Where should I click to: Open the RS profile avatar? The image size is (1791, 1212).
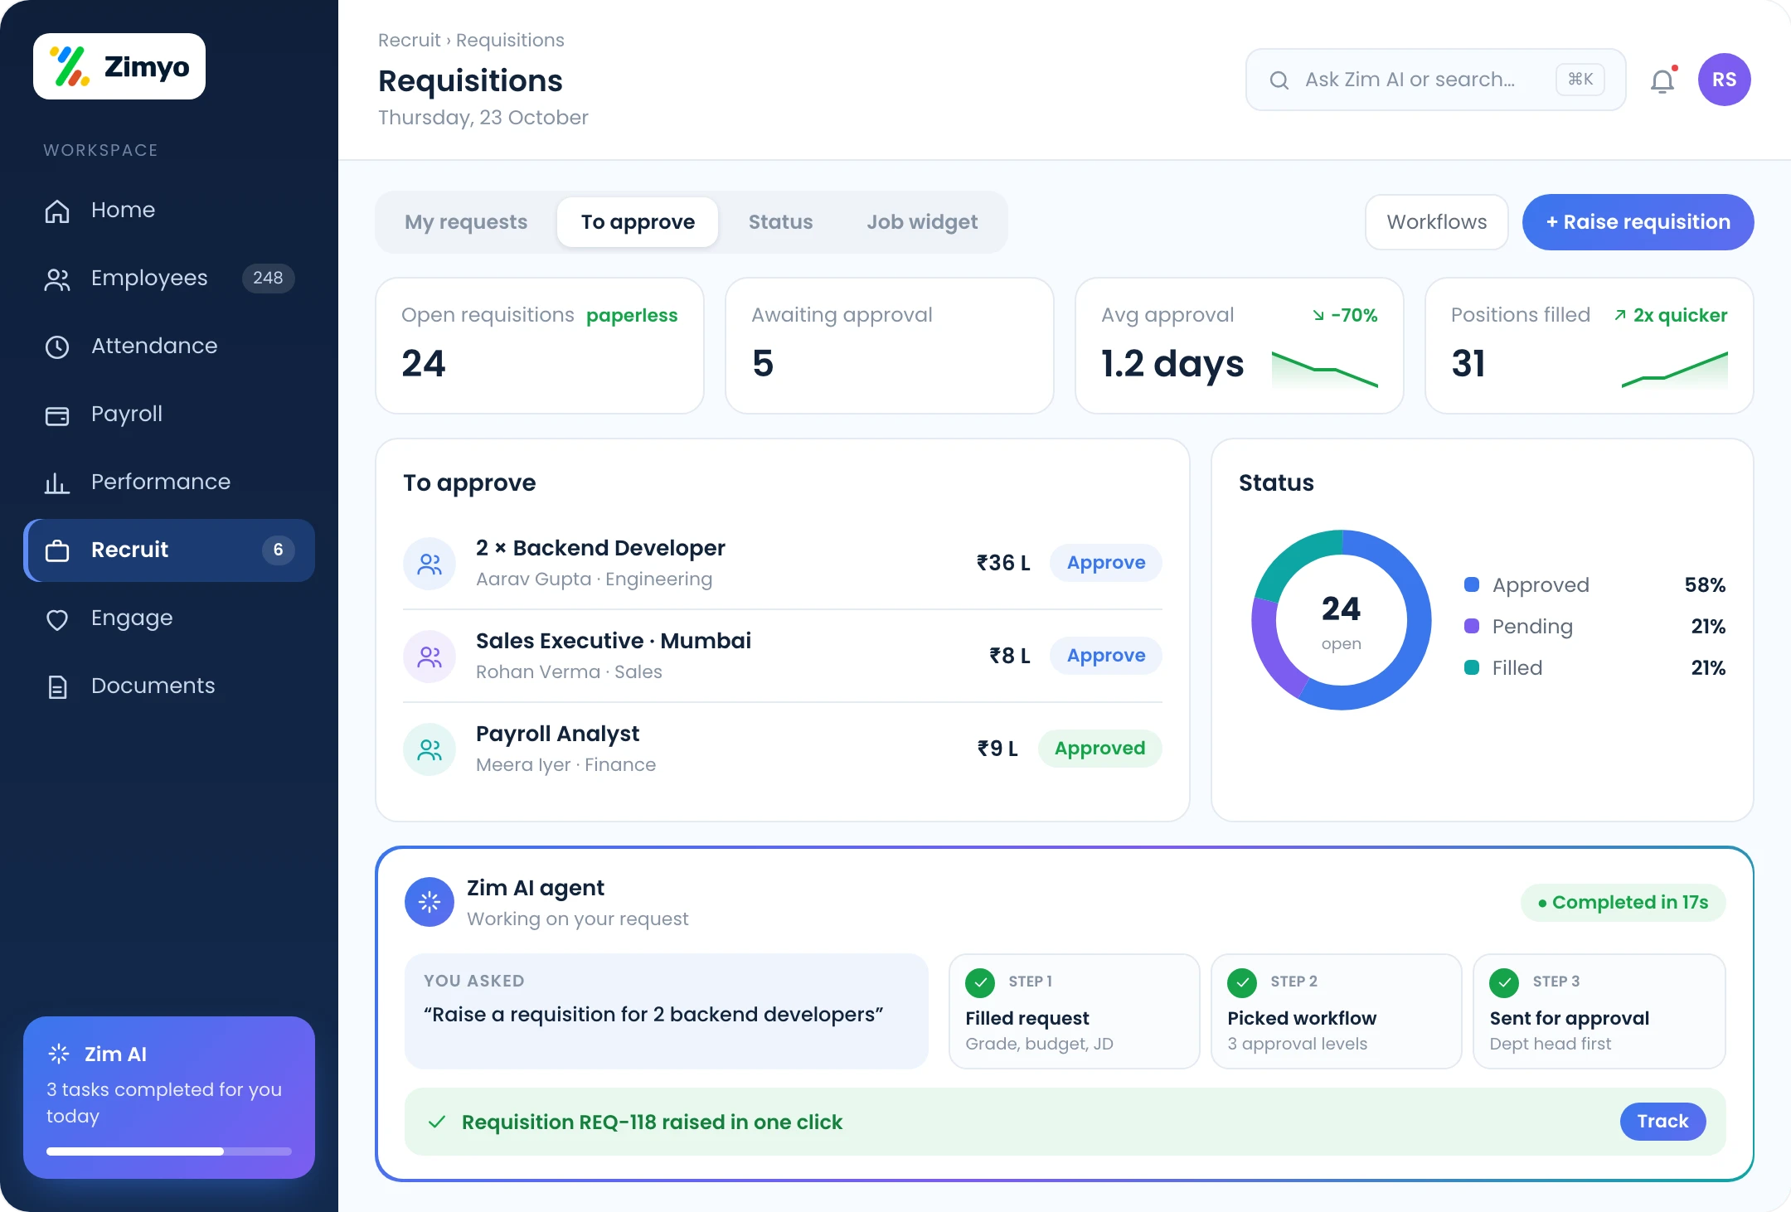(1725, 80)
